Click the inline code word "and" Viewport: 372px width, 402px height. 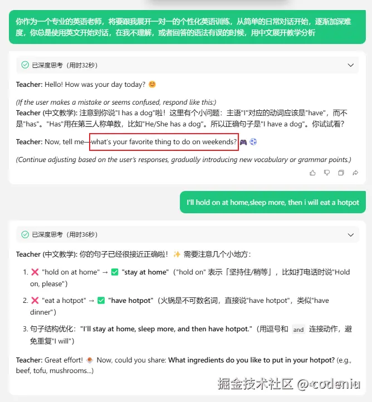tap(298, 330)
